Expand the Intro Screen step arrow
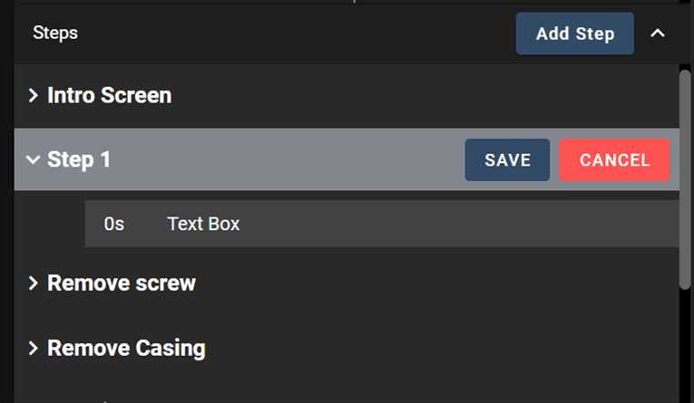 (x=34, y=95)
